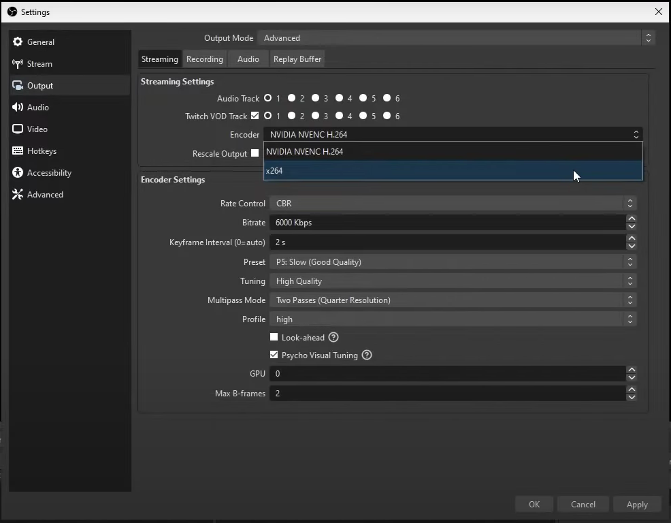The height and width of the screenshot is (523, 671).
Task: Cancel the settings changes
Action: (583, 504)
